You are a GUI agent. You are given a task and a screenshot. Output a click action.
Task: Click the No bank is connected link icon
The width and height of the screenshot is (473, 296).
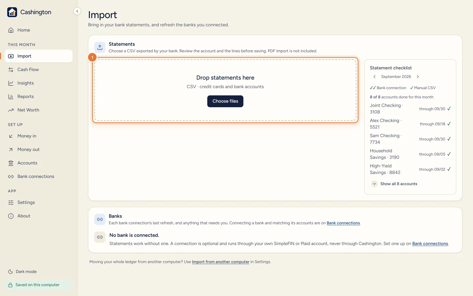pyautogui.click(x=100, y=237)
